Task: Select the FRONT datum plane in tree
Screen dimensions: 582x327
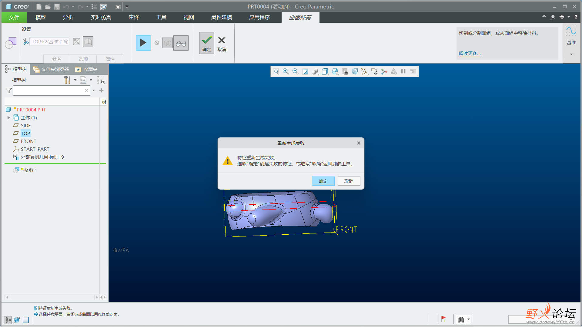Action: click(x=28, y=141)
